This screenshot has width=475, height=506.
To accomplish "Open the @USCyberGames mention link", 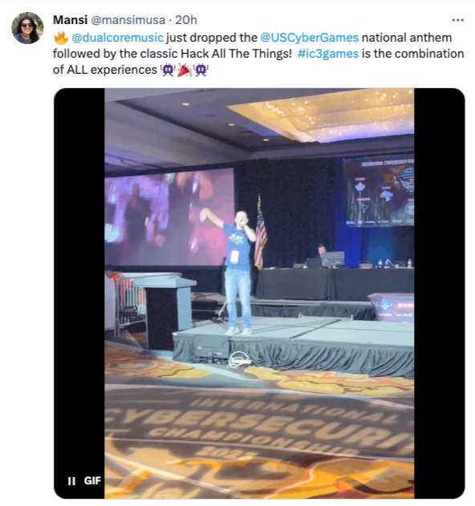I will tap(310, 38).
